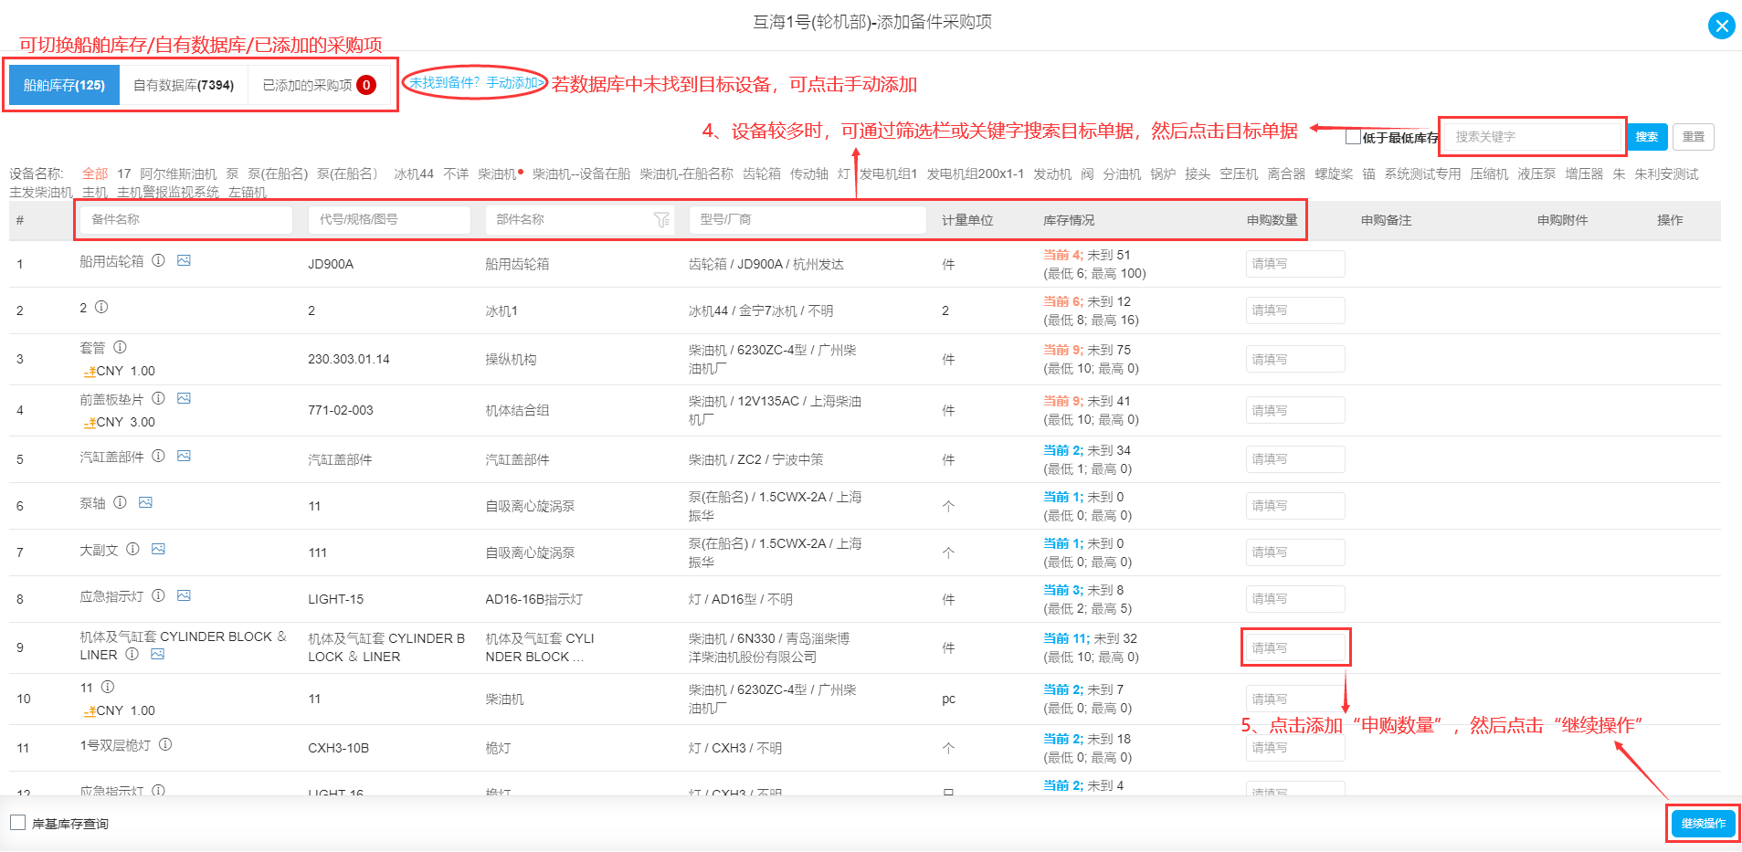View image icon beside 泵轴
Screen dimensions: 1742x852
coord(145,502)
